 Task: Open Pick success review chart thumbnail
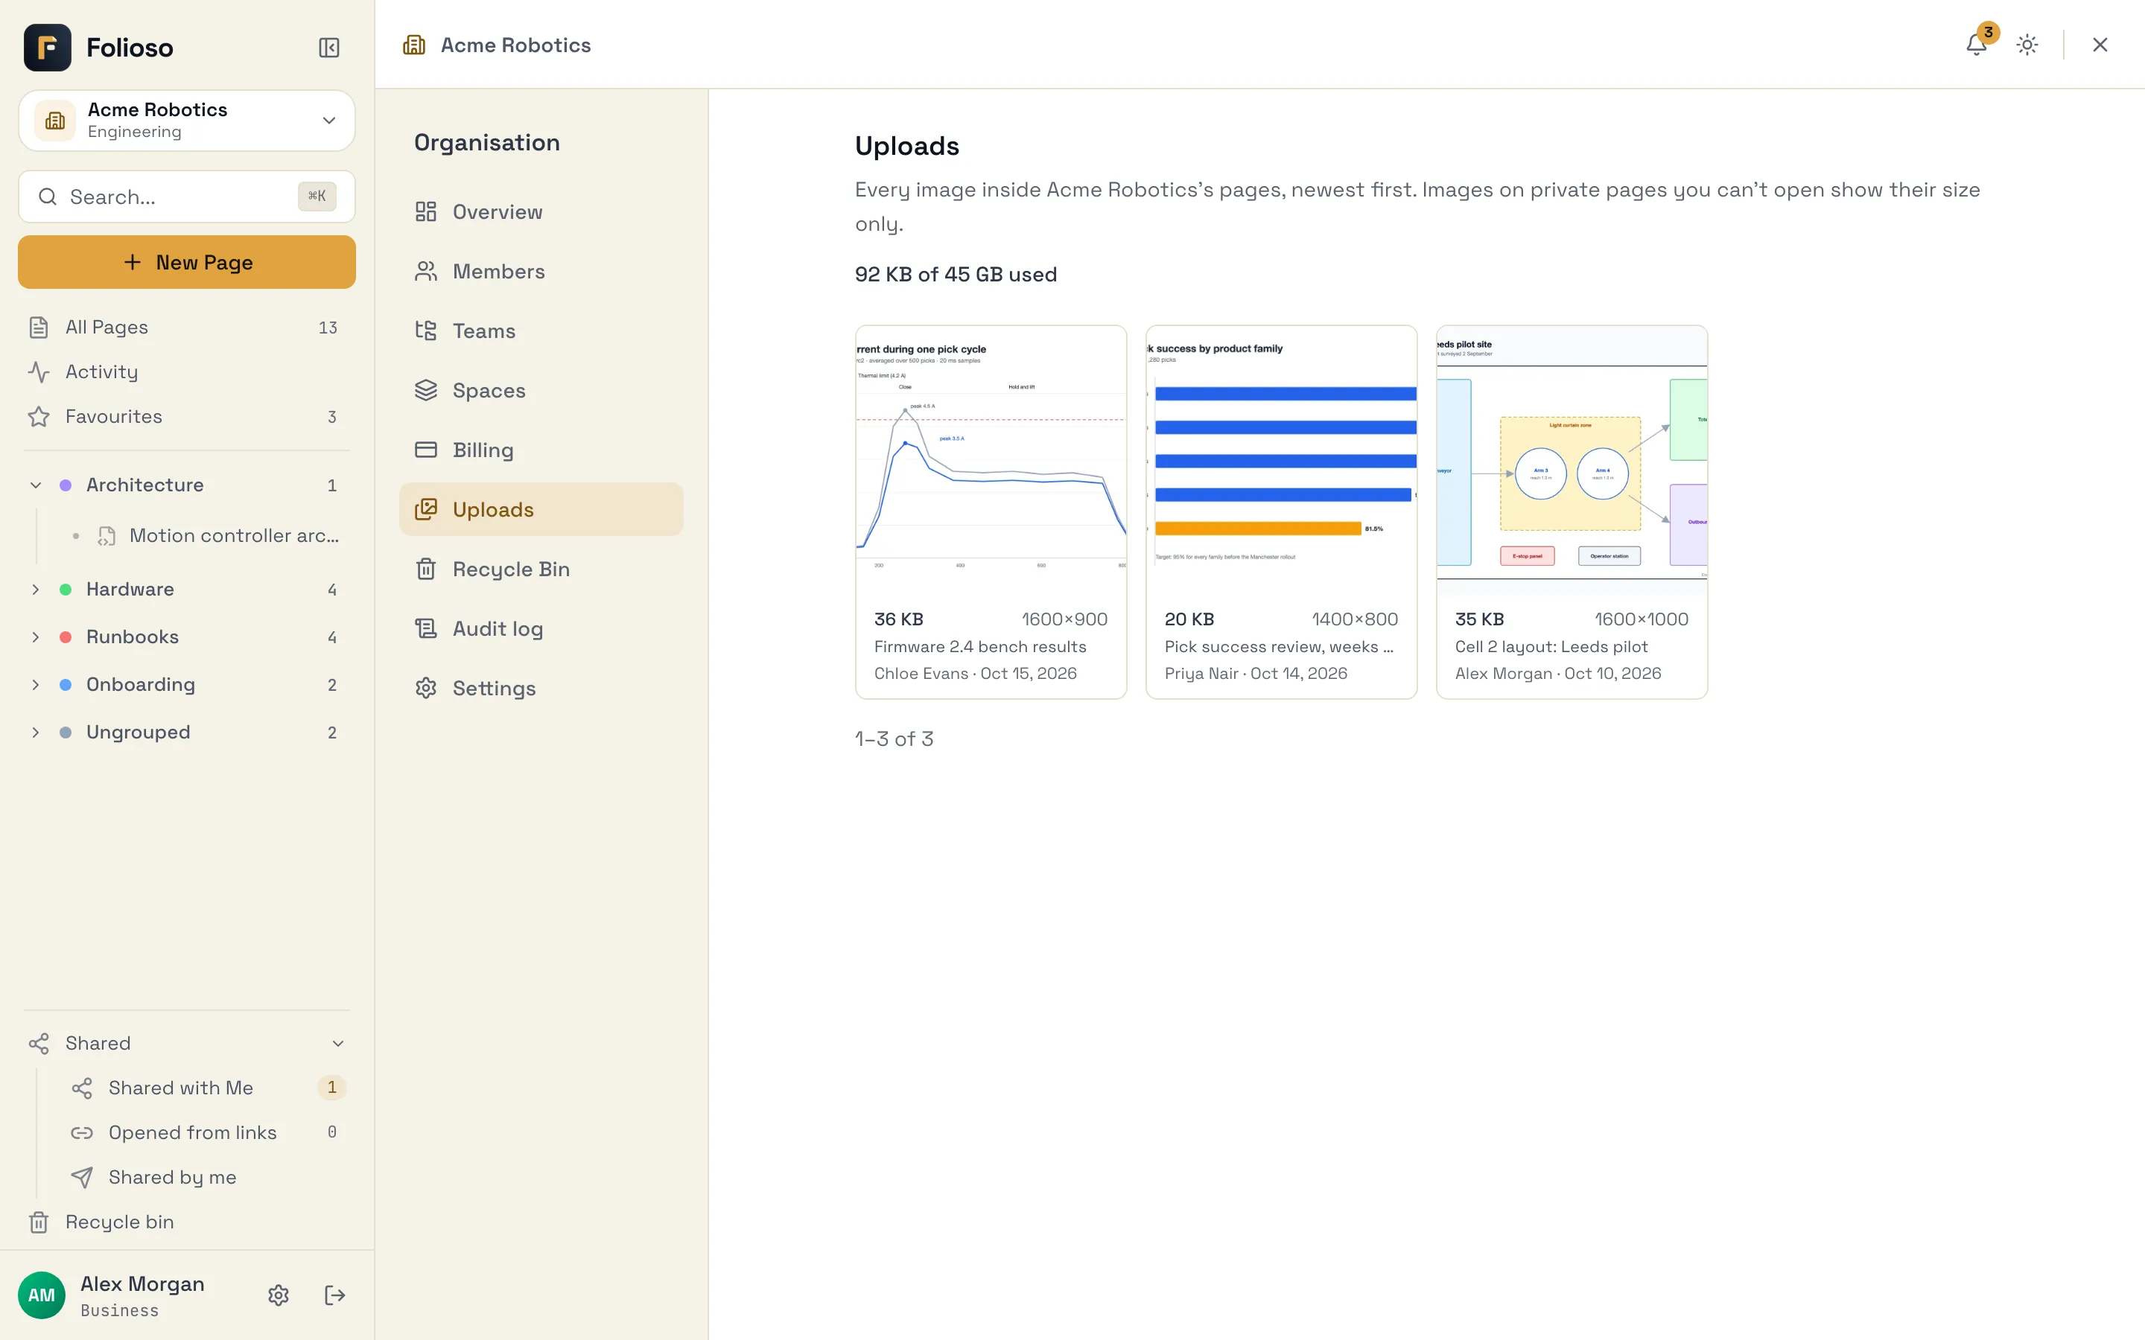pos(1282,460)
